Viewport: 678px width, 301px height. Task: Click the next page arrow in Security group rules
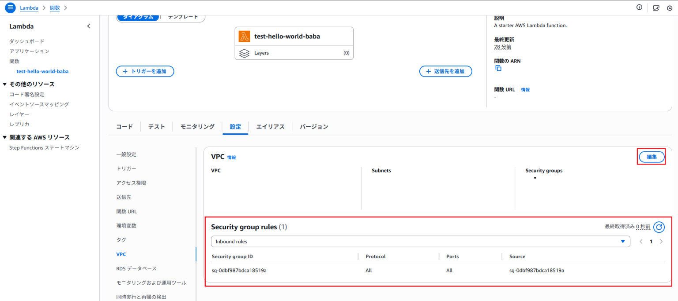click(x=661, y=241)
